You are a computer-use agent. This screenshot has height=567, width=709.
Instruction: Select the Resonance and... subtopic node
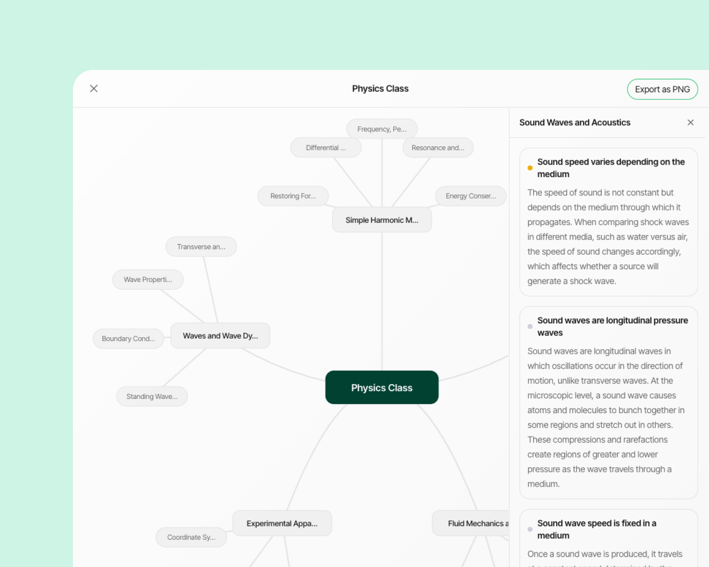[x=438, y=148]
